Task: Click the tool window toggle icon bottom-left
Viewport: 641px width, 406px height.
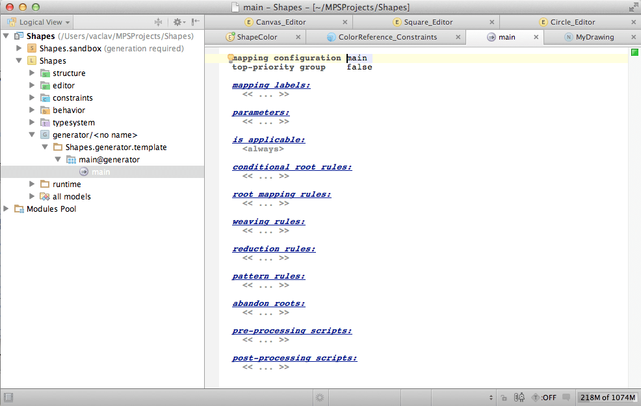Action: (x=8, y=398)
